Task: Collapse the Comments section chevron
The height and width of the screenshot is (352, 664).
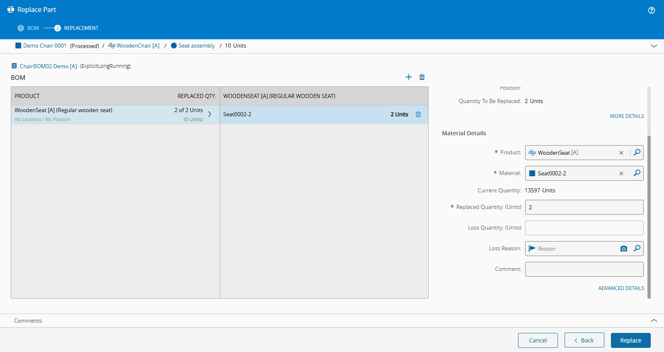Action: point(654,321)
